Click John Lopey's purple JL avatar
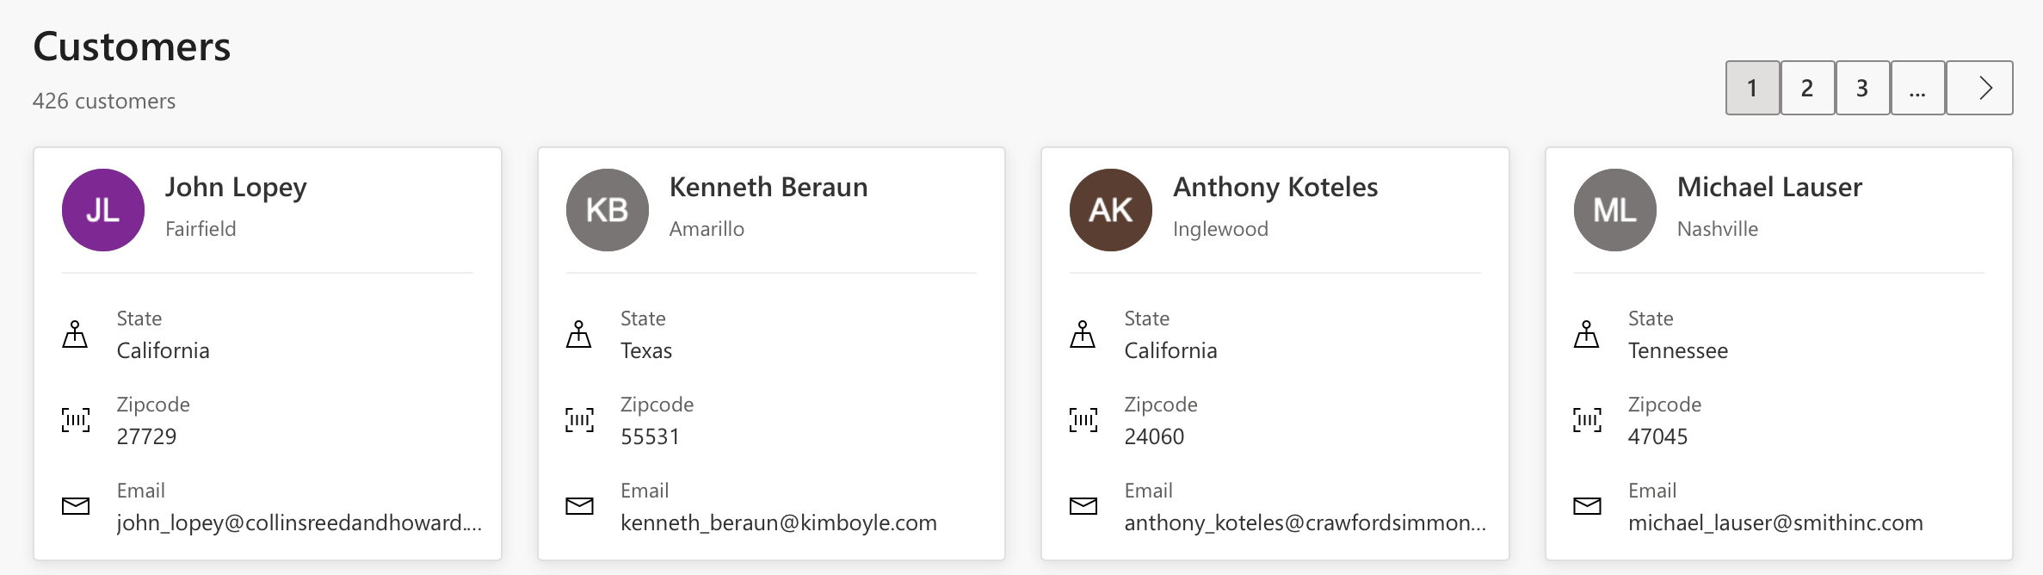Image resolution: width=2043 pixels, height=575 pixels. tap(103, 210)
